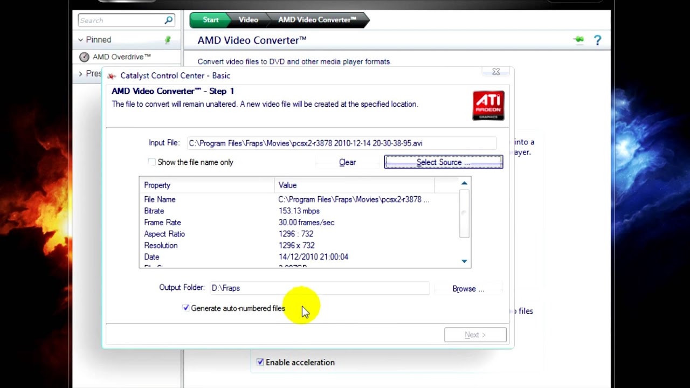Click the 1296 x 732 resolution value
The height and width of the screenshot is (388, 690).
[296, 245]
